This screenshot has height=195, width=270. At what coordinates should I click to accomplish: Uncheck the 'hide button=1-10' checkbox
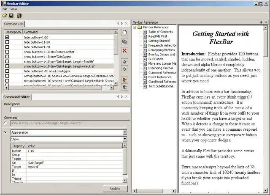pyautogui.click(x=7, y=37)
